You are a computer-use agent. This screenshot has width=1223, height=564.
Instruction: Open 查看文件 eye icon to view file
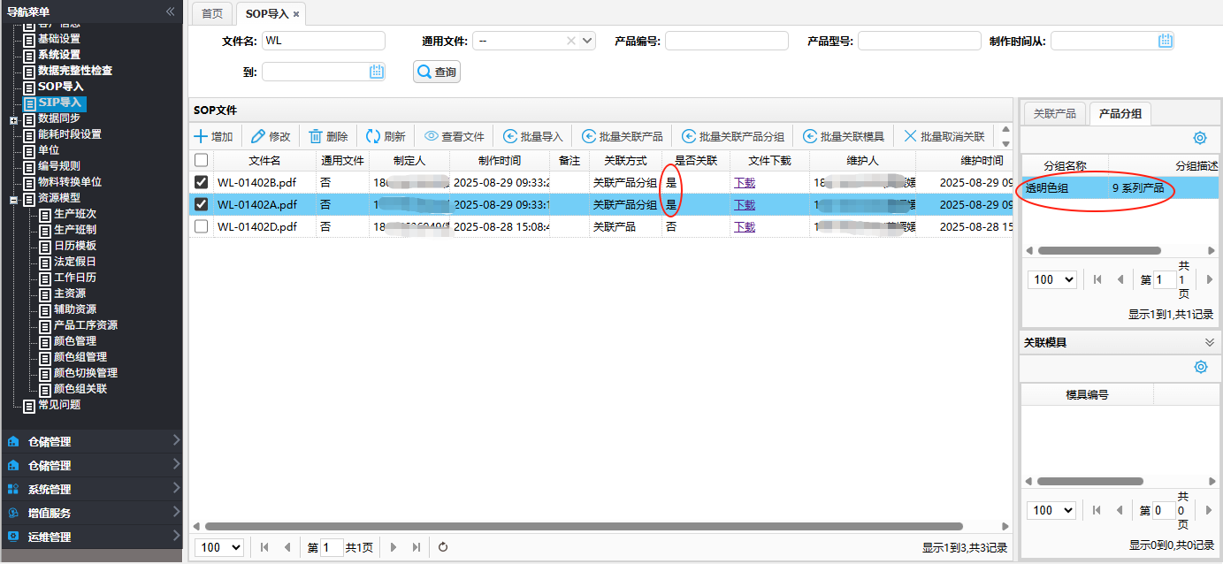click(x=432, y=136)
